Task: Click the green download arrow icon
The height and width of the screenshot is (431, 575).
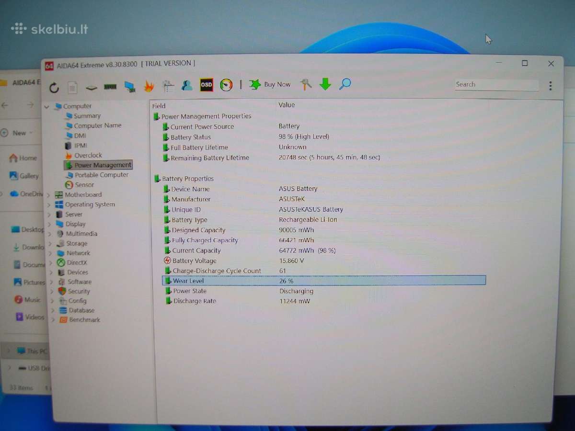Action: pos(325,84)
